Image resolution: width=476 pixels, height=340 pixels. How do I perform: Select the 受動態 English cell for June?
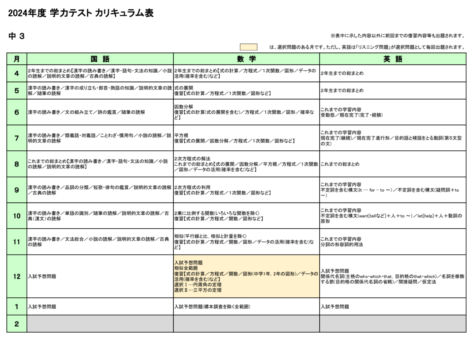(x=393, y=112)
